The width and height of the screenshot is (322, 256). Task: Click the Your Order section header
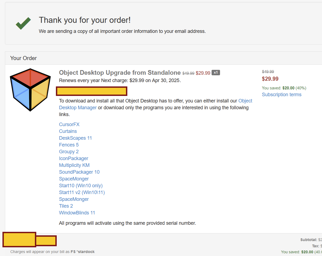pos(23,58)
